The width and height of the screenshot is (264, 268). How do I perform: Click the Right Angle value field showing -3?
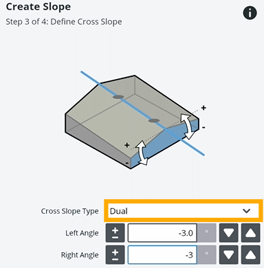(x=162, y=255)
